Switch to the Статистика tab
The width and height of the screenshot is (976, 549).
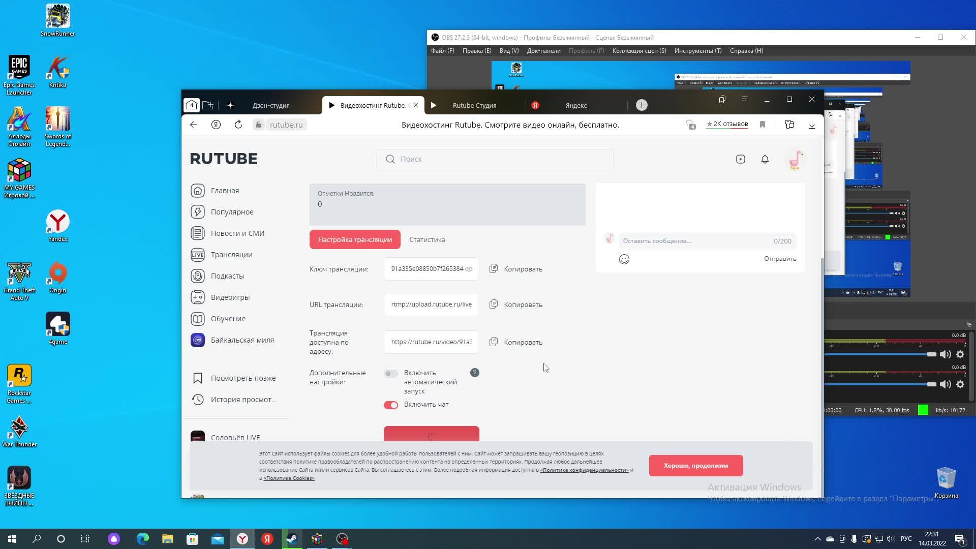[427, 239]
